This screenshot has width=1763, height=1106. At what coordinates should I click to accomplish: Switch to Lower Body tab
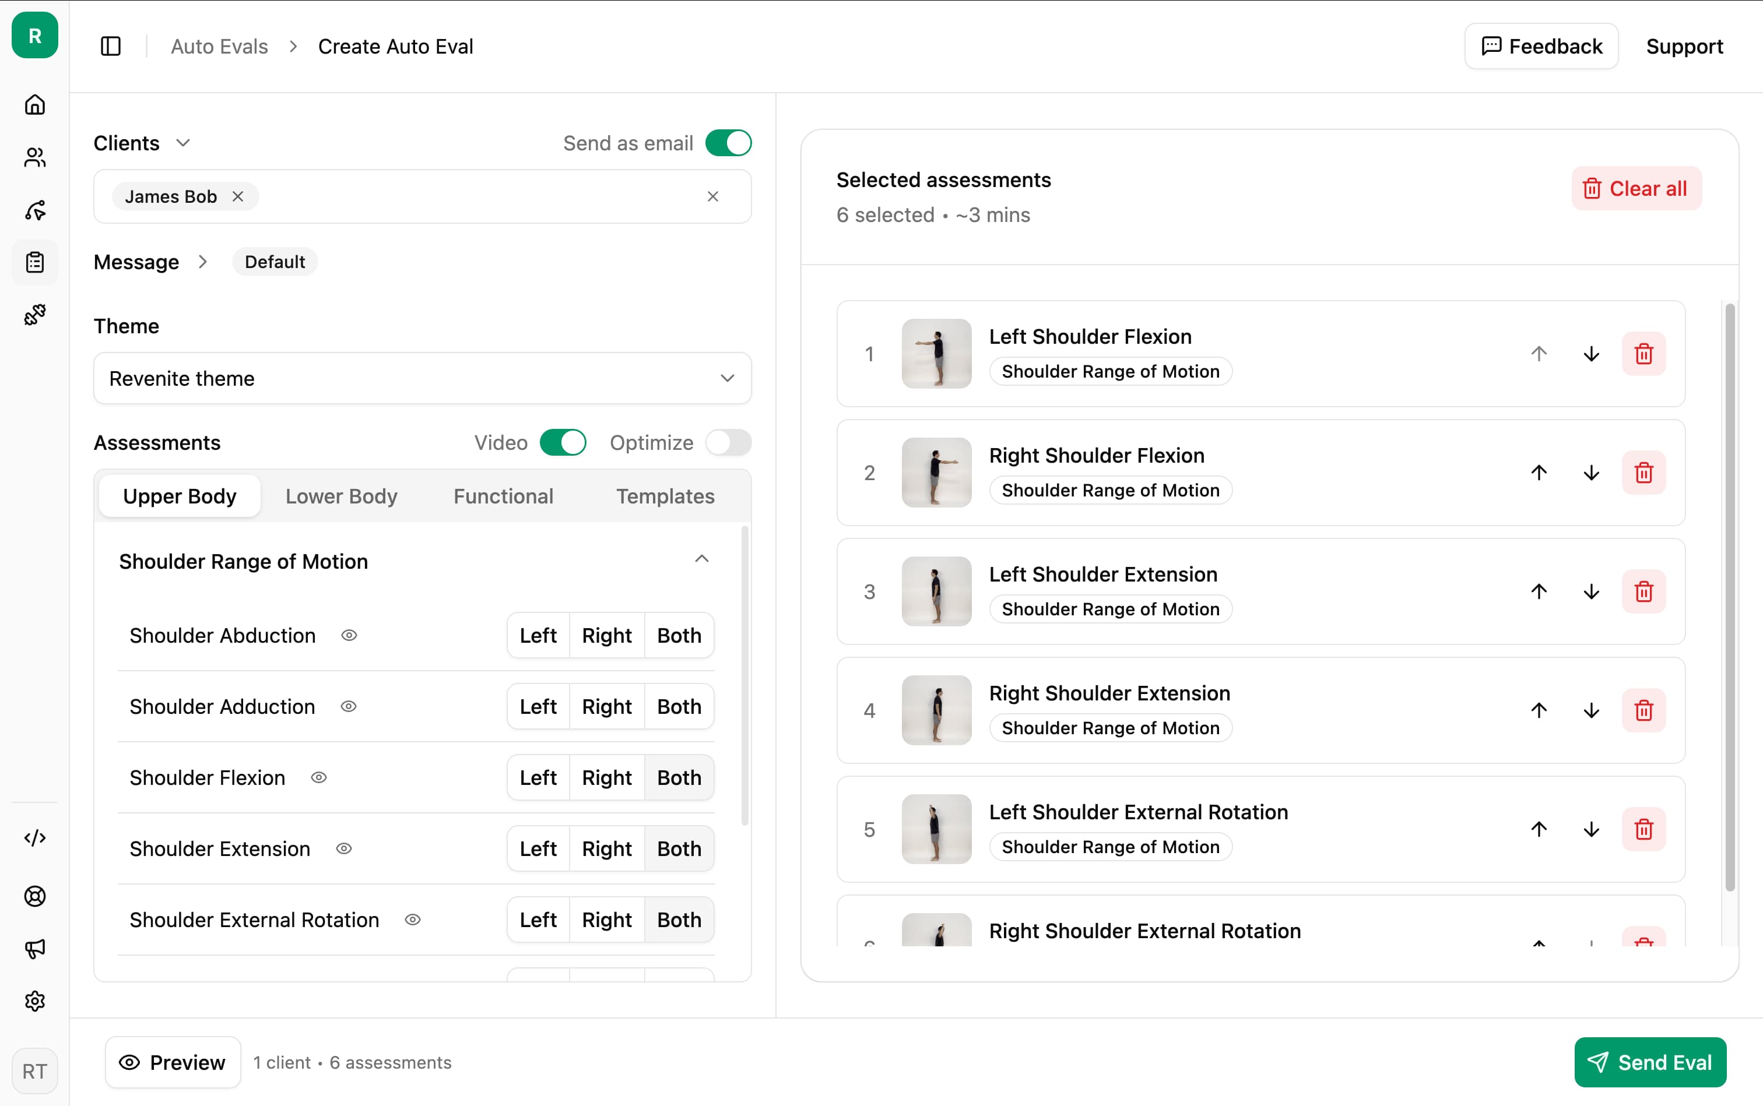click(x=341, y=496)
